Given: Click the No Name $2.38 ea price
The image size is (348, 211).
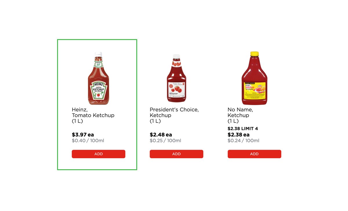Looking at the screenshot, I should tap(238, 135).
